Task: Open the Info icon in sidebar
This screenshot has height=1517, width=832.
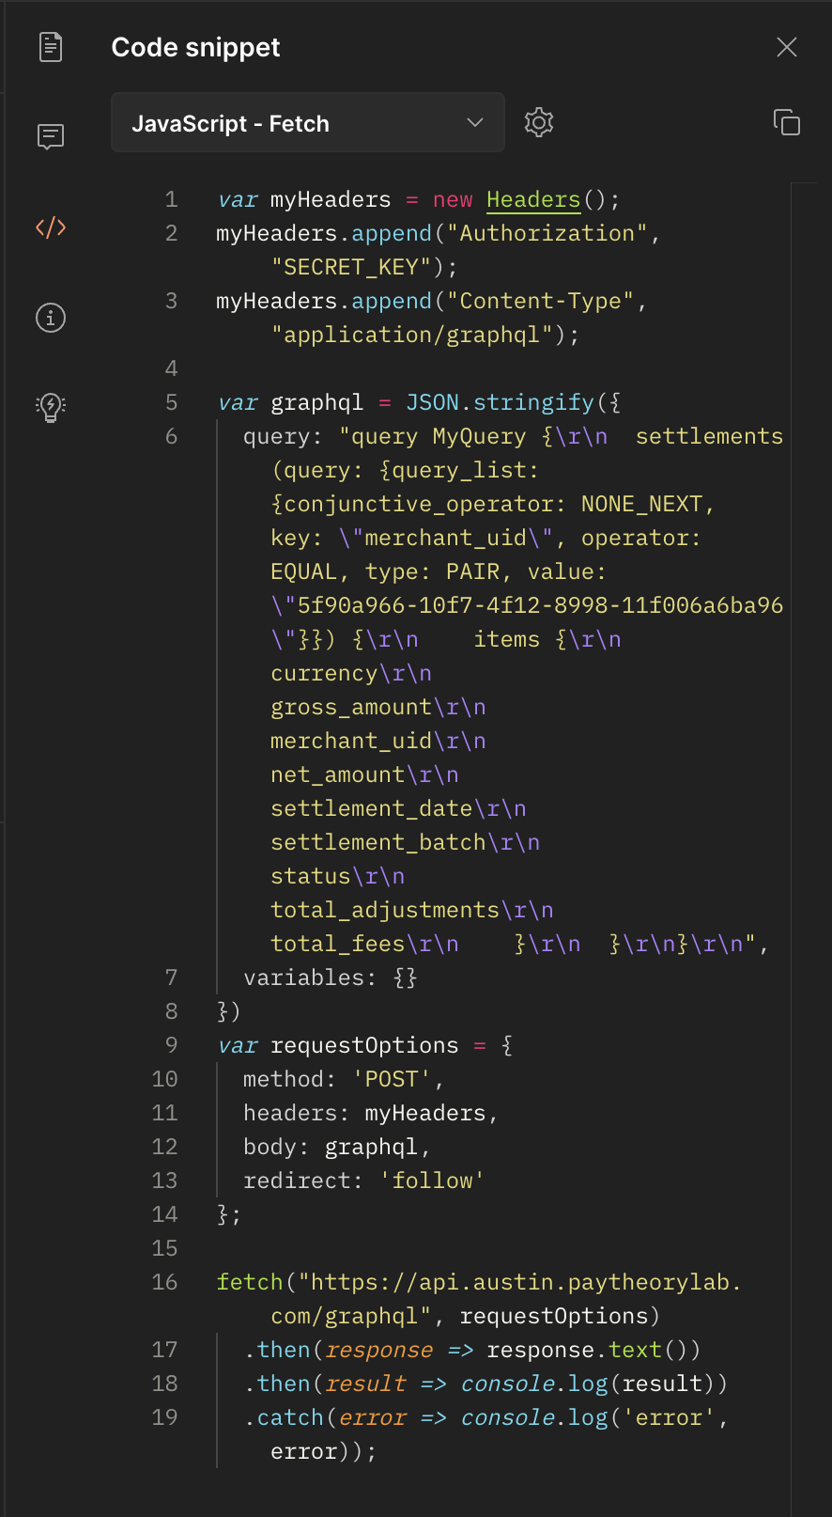Action: 51,318
